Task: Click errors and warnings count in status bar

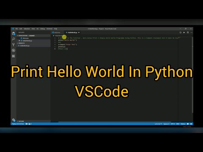Action: [x=28, y=124]
